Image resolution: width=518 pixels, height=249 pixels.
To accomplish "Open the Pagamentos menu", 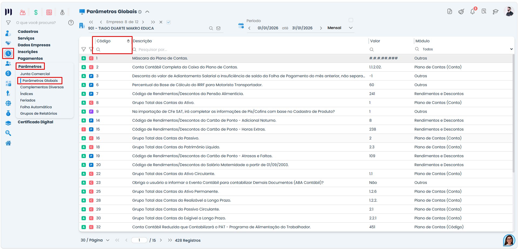I will [x=30, y=58].
